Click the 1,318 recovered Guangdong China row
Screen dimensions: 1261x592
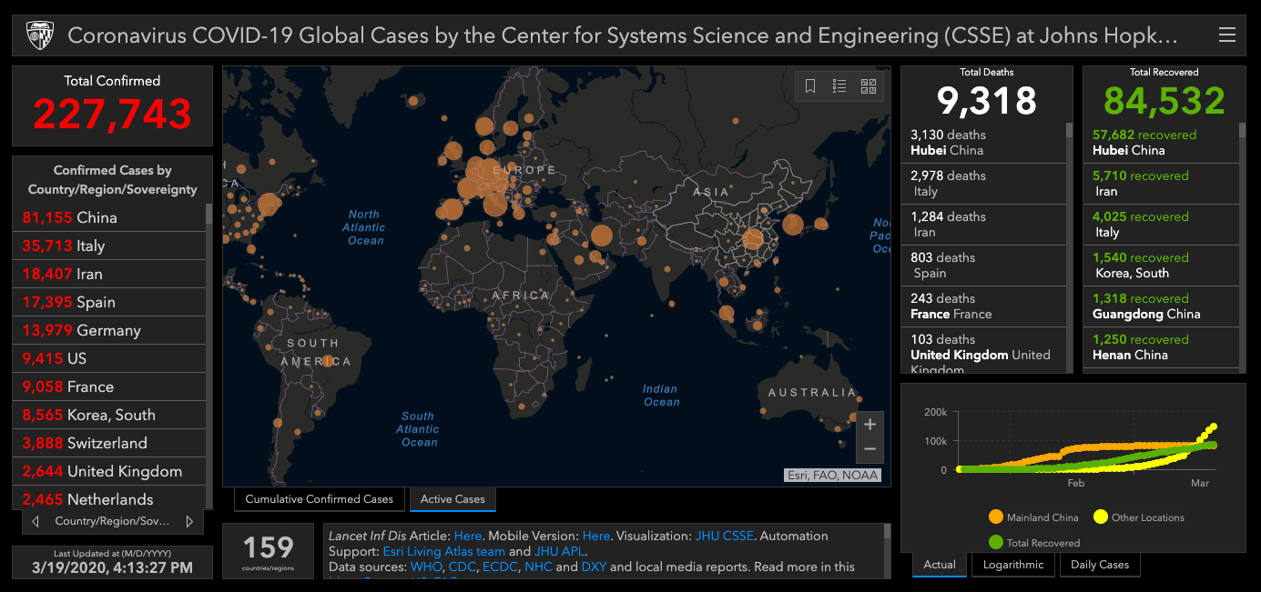click(x=1161, y=306)
